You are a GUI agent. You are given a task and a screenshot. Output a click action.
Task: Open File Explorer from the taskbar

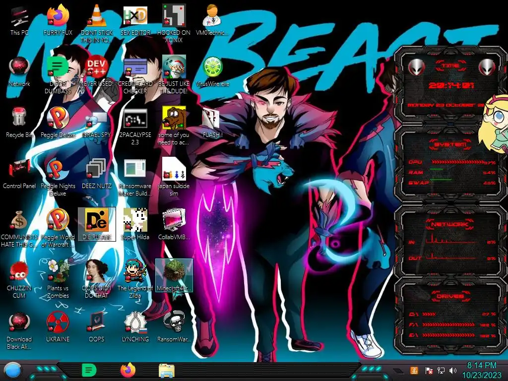167,371
